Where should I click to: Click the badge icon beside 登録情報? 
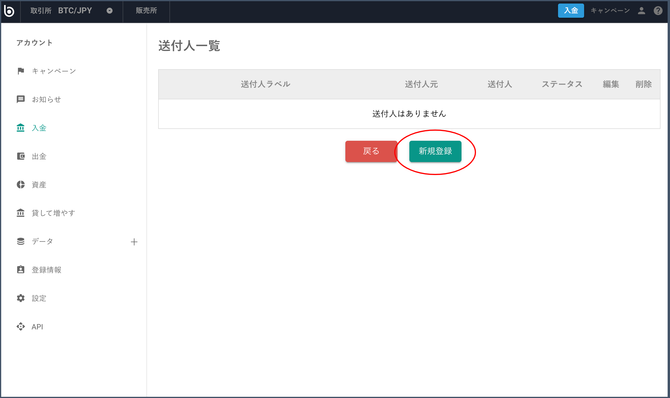point(21,270)
